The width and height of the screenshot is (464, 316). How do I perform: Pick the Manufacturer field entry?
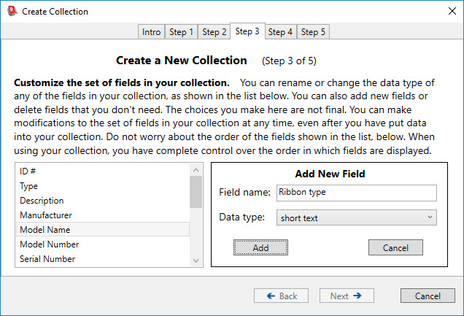pyautogui.click(x=102, y=215)
